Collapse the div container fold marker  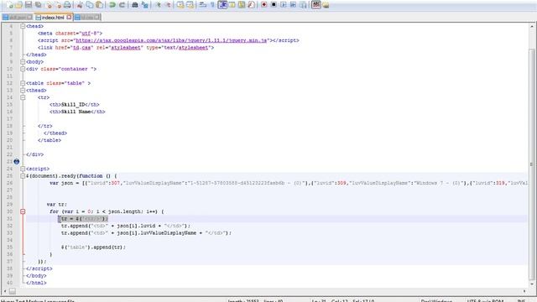point(23,69)
